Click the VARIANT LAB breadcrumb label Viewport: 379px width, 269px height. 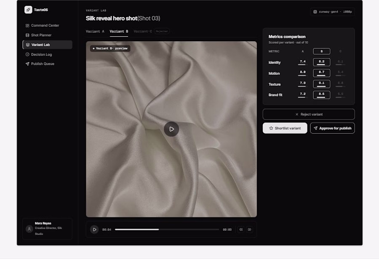(96, 11)
